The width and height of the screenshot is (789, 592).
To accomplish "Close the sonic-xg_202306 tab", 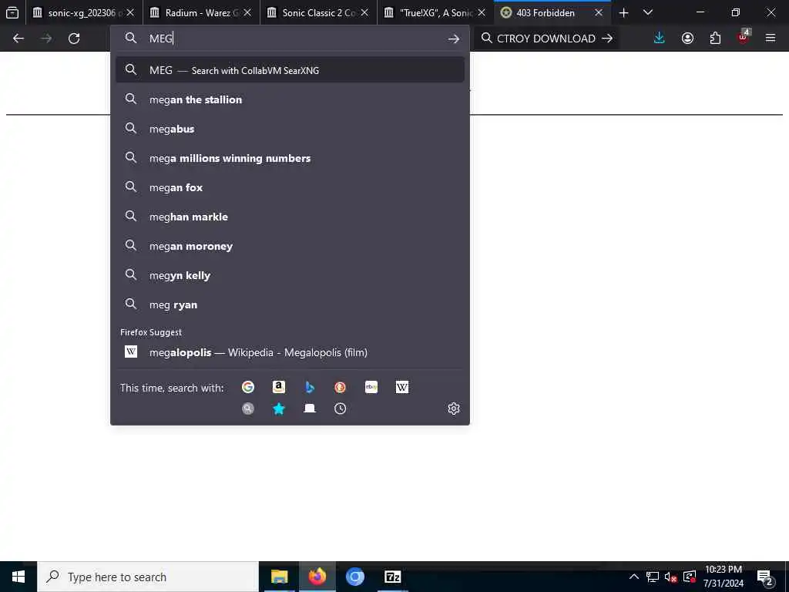I will (129, 13).
